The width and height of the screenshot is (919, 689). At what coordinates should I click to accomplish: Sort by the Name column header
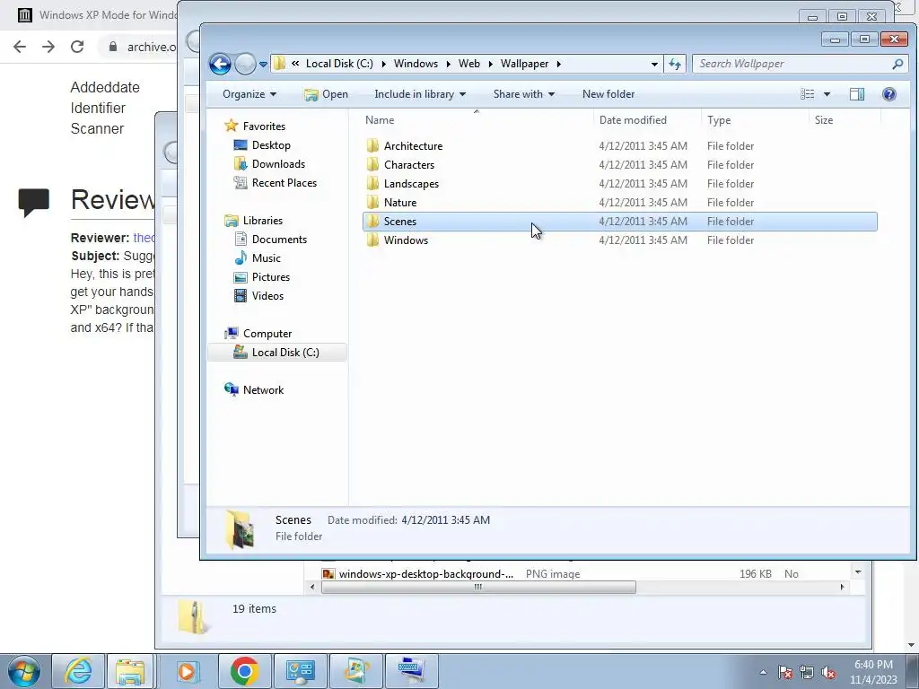point(477,120)
